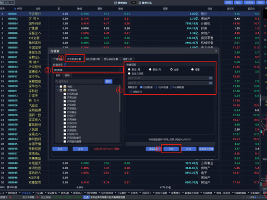The width and height of the screenshot is (267, 200).
Task: Check the 沪深CDR tree checkbox
Action: click(65, 123)
